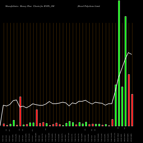Click the MunafaSutra Money Flow Charts title

[x=30, y=6]
